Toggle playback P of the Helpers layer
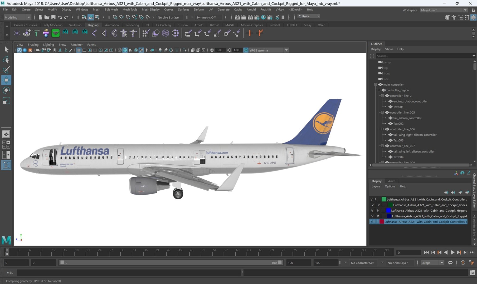Screen dimensions: 477x284 (x=378, y=211)
